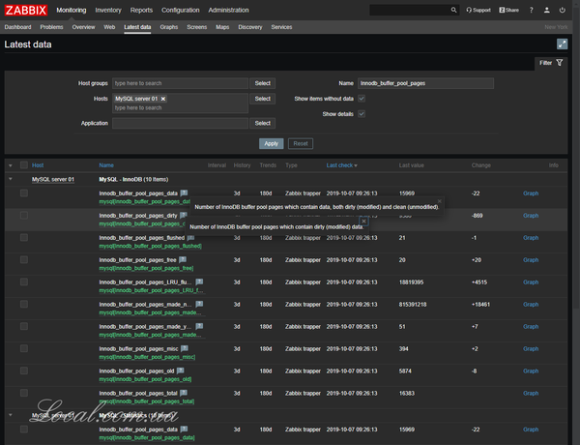
Task: Toggle Show items without data checkbox
Action: click(x=362, y=99)
